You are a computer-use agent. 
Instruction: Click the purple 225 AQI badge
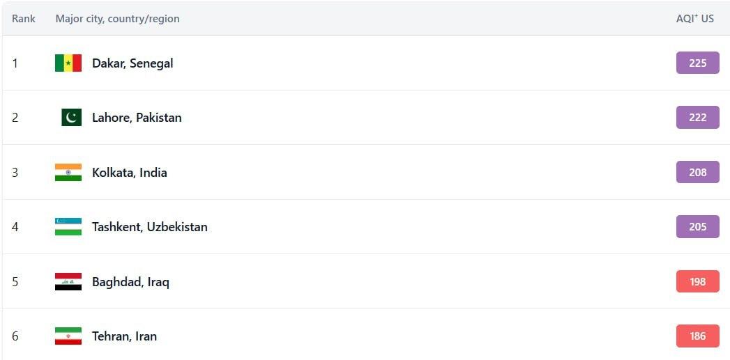point(697,63)
